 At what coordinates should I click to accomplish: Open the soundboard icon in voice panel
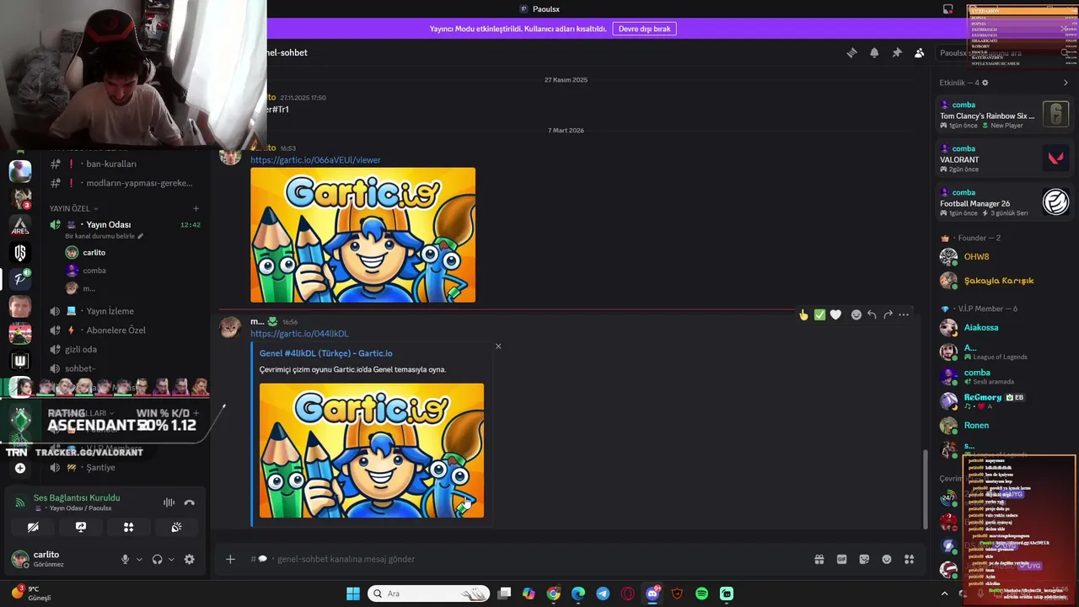pos(176,527)
